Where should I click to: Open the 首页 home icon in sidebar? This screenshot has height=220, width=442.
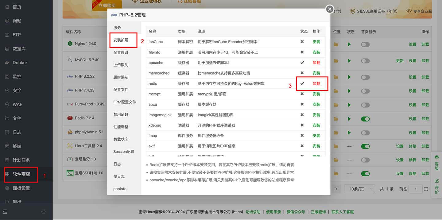pyautogui.click(x=7, y=7)
